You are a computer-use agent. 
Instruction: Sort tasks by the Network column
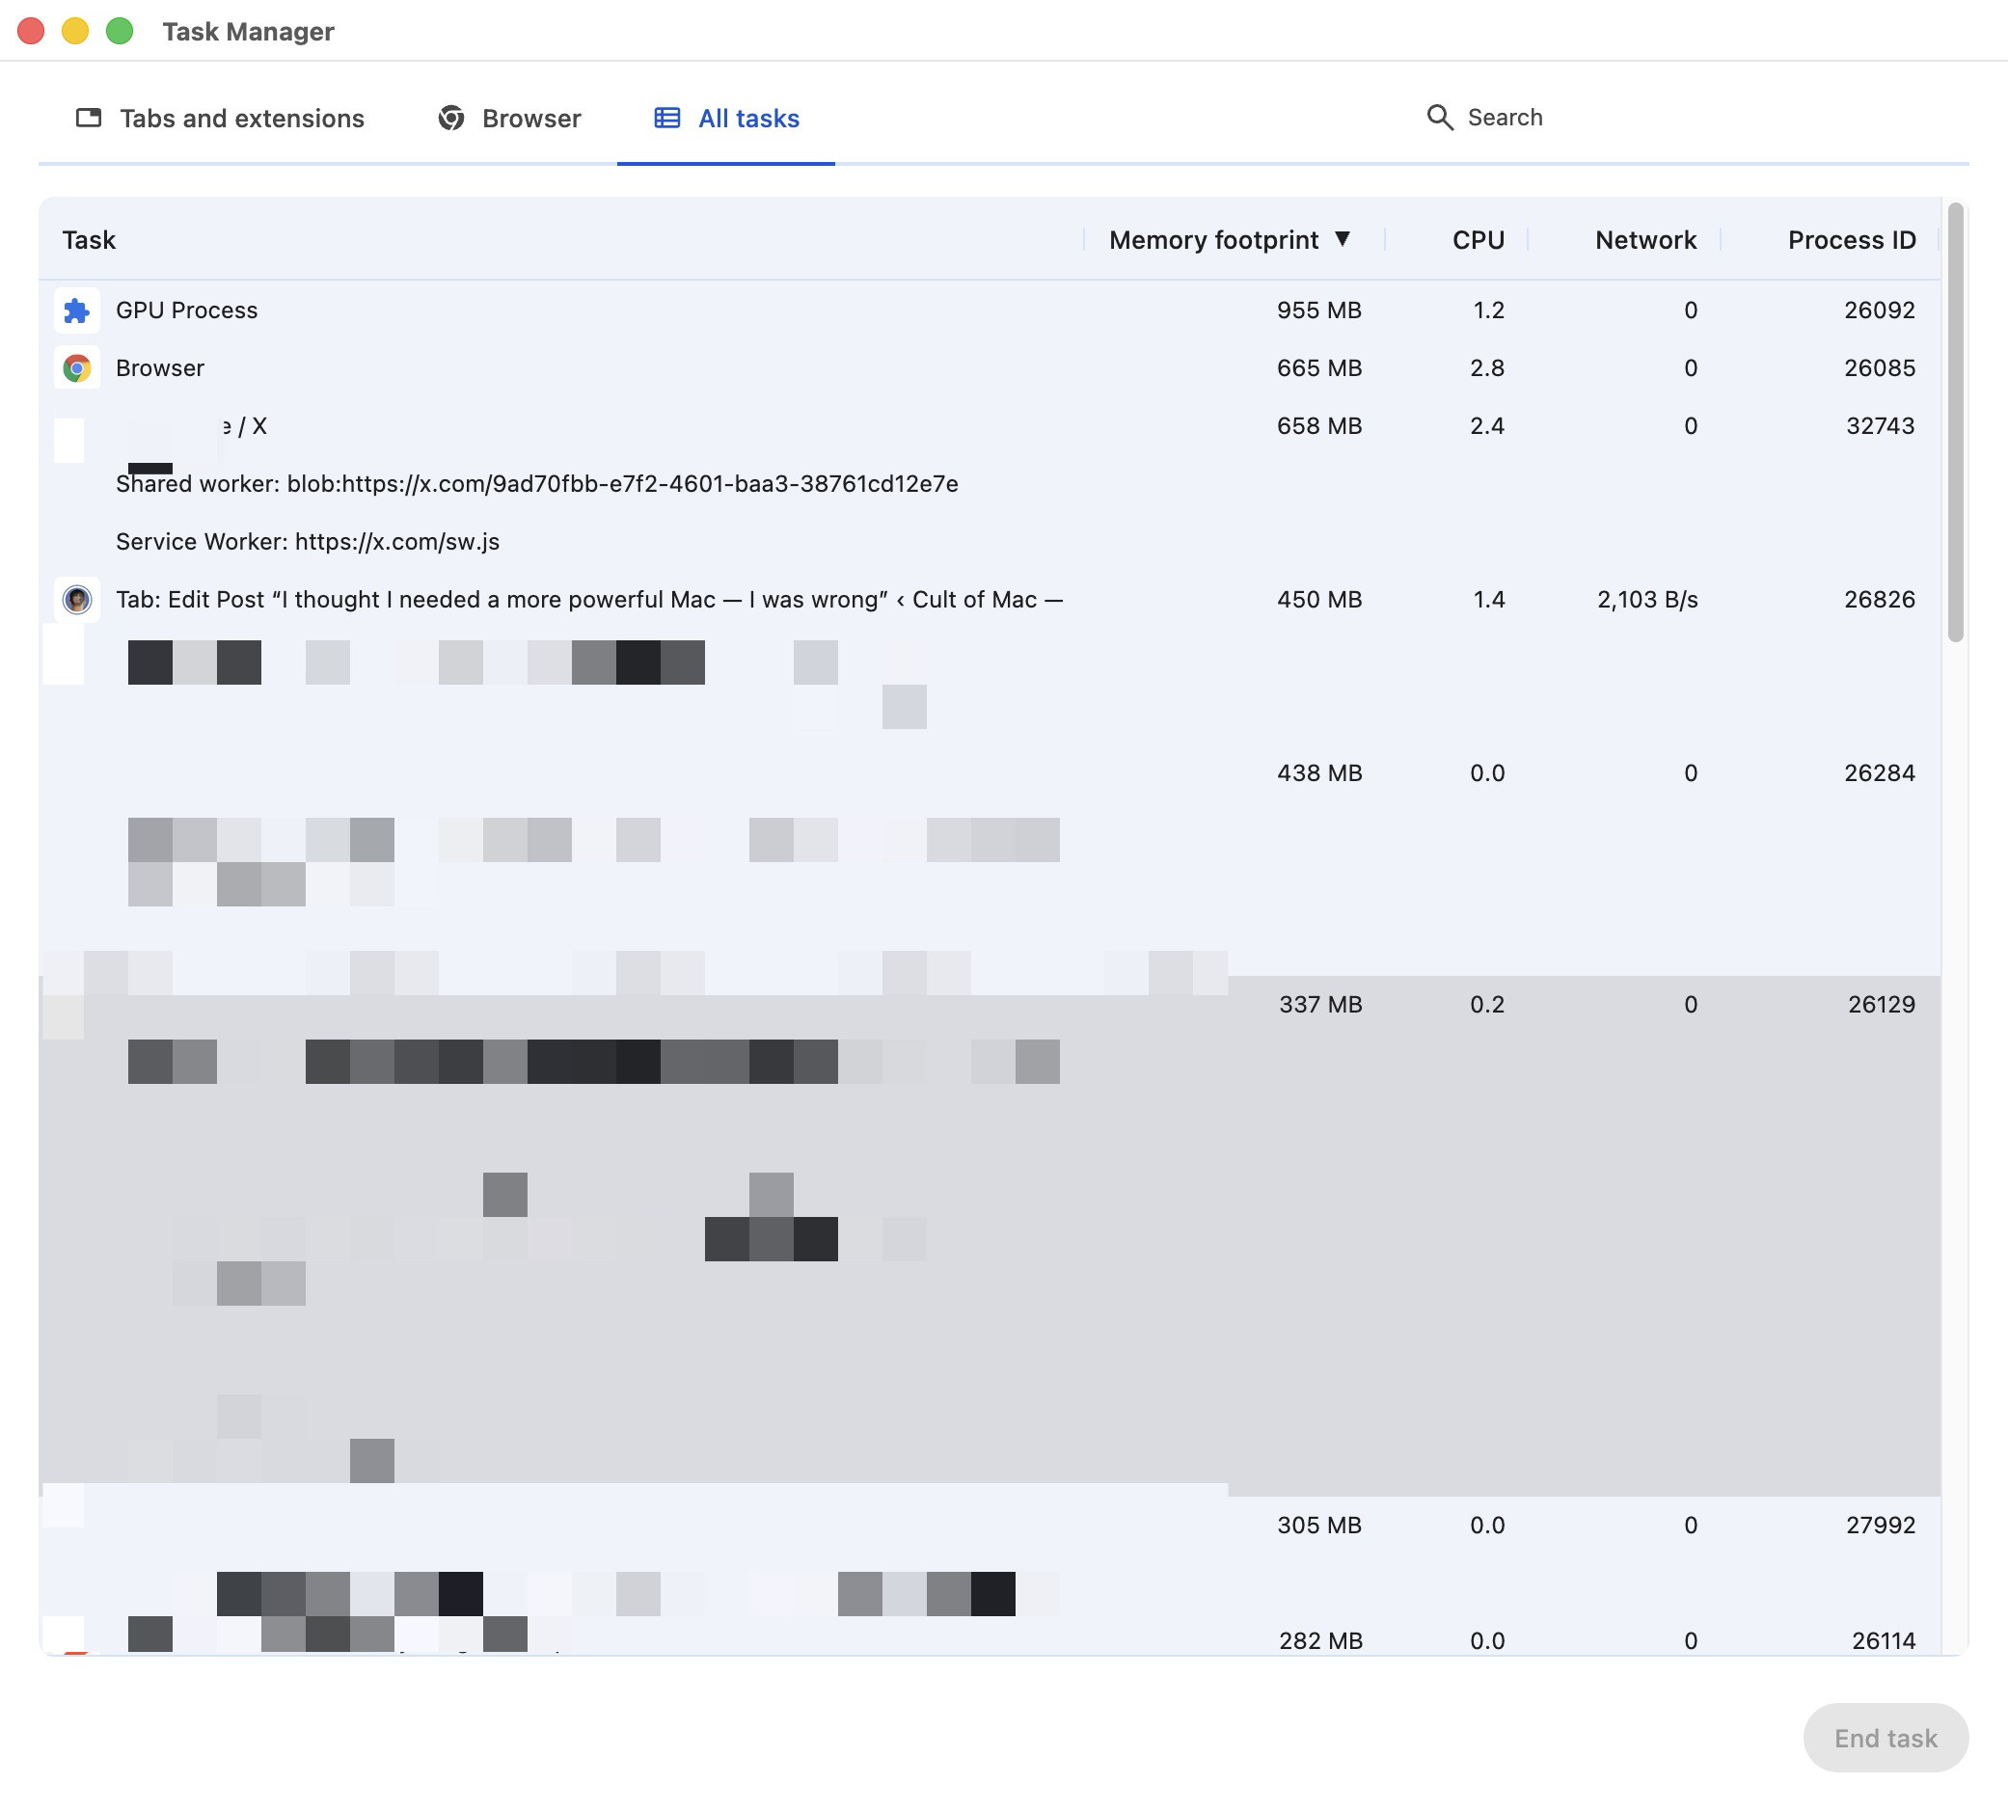(1644, 239)
